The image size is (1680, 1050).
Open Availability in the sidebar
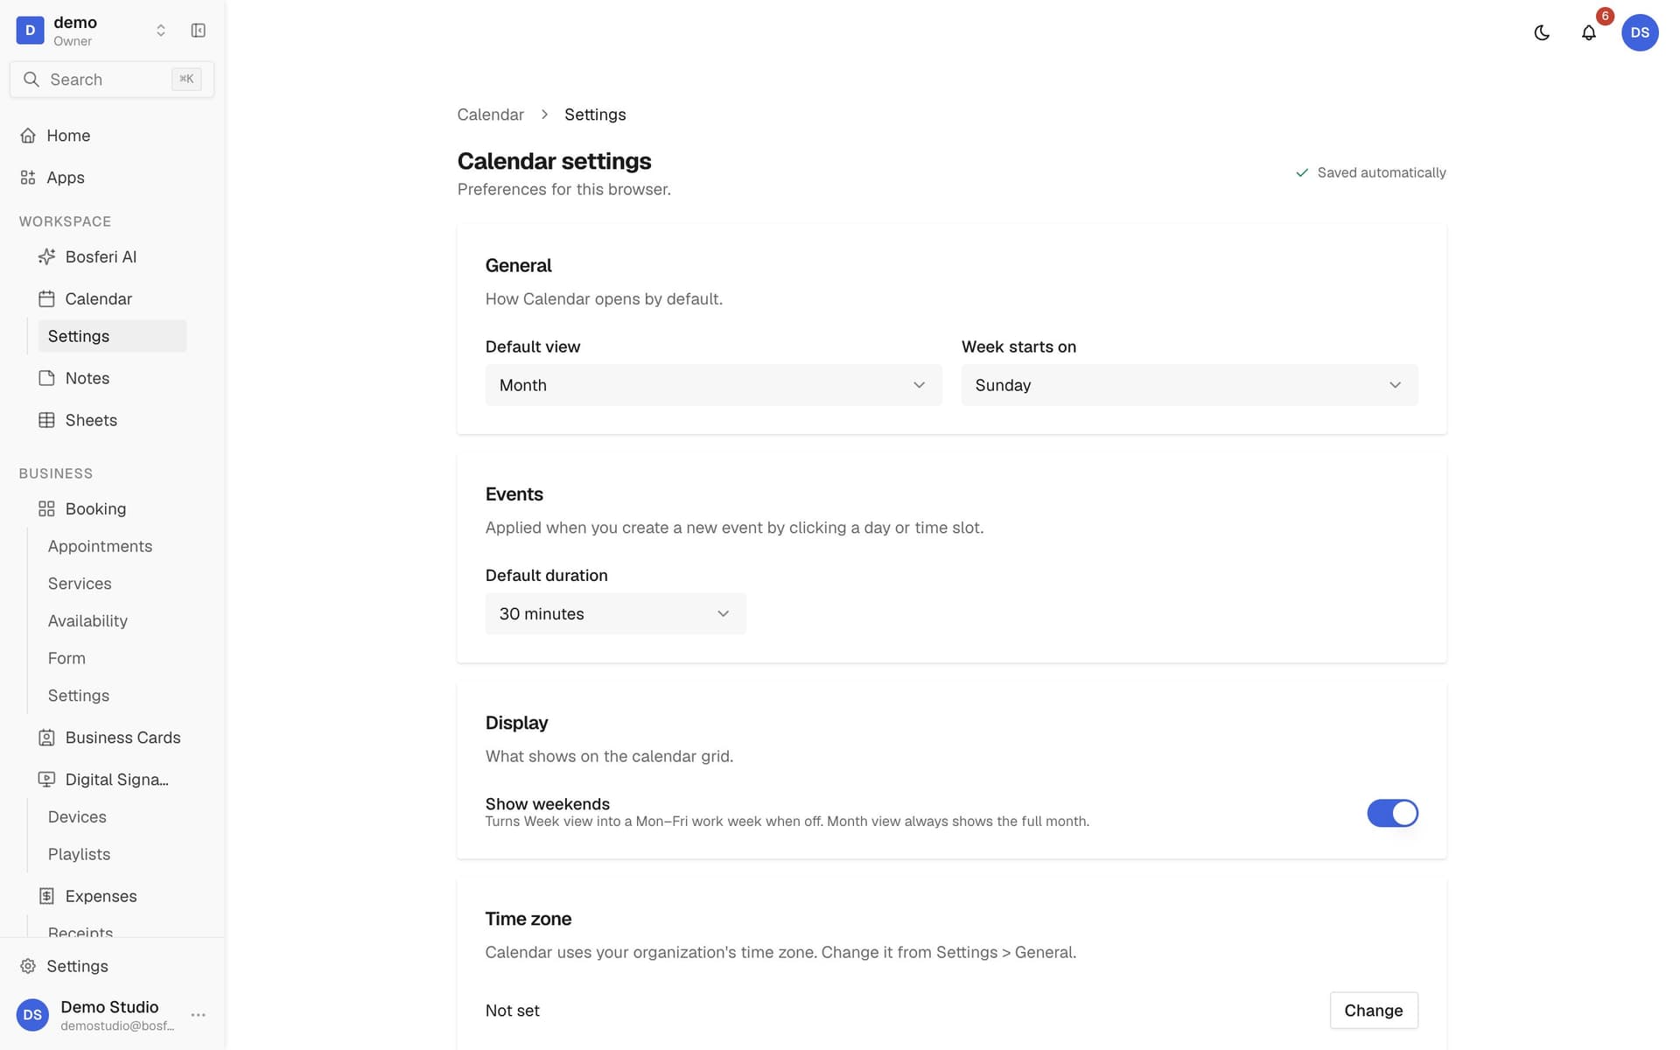pos(87,621)
